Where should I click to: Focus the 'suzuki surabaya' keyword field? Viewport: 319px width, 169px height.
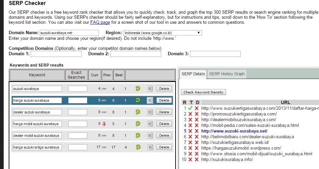coord(37,89)
